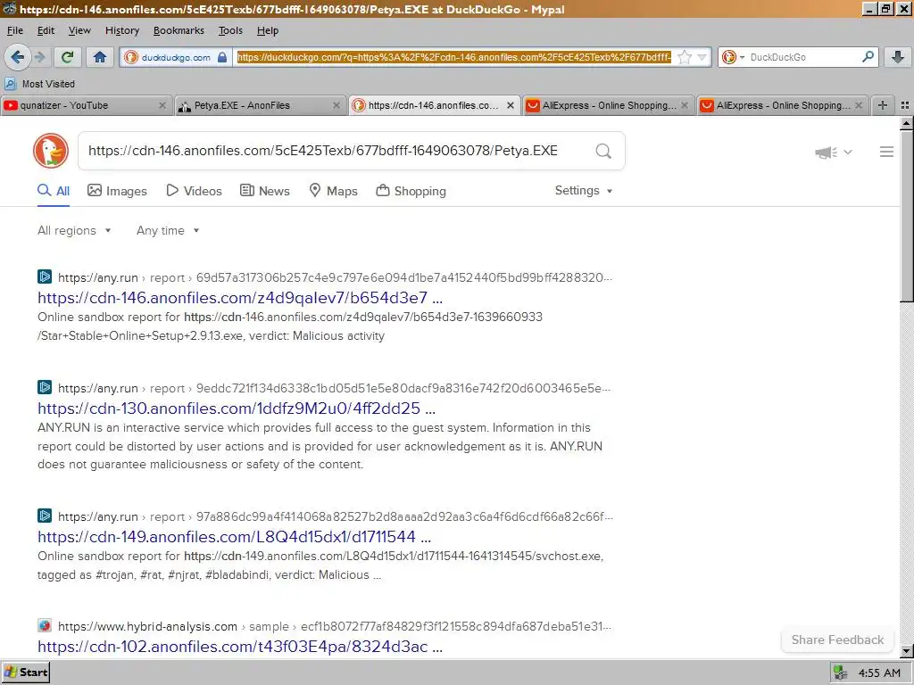
Task: Show all tabs grid icon
Action: tap(905, 105)
